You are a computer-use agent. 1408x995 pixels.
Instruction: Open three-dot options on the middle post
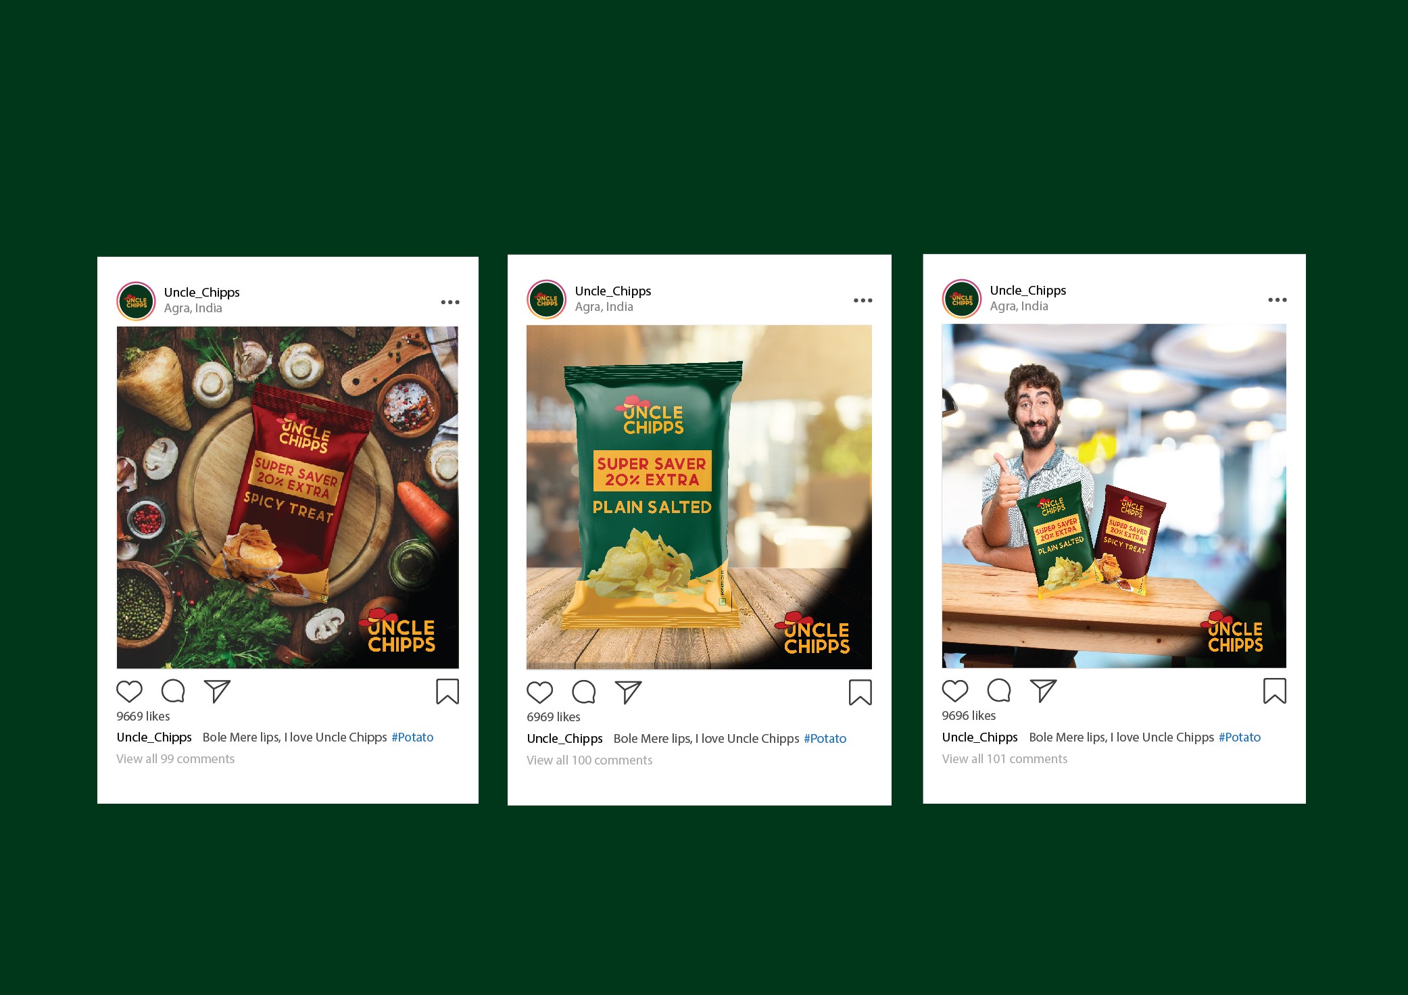863,300
